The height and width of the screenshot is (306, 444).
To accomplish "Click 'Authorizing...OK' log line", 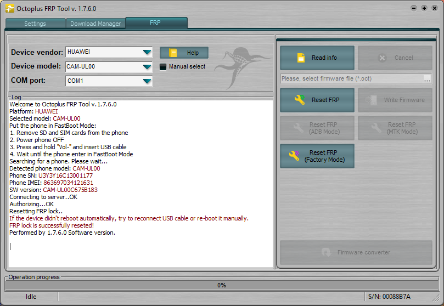I will tap(31, 204).
